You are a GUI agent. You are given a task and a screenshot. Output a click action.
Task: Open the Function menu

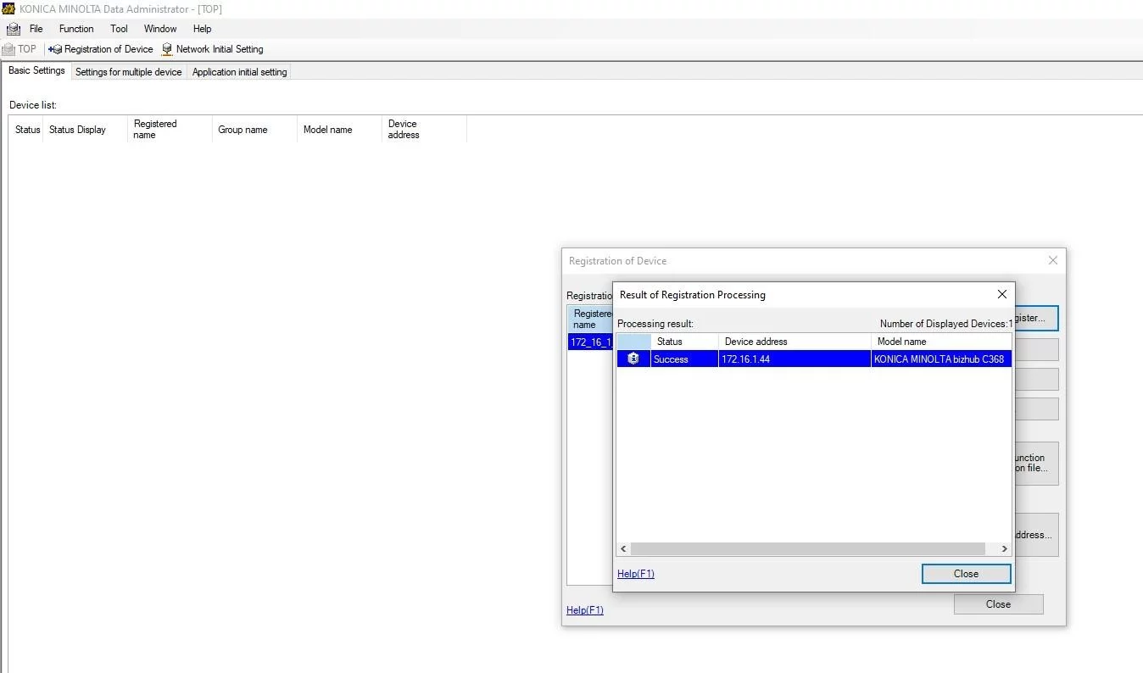point(76,29)
